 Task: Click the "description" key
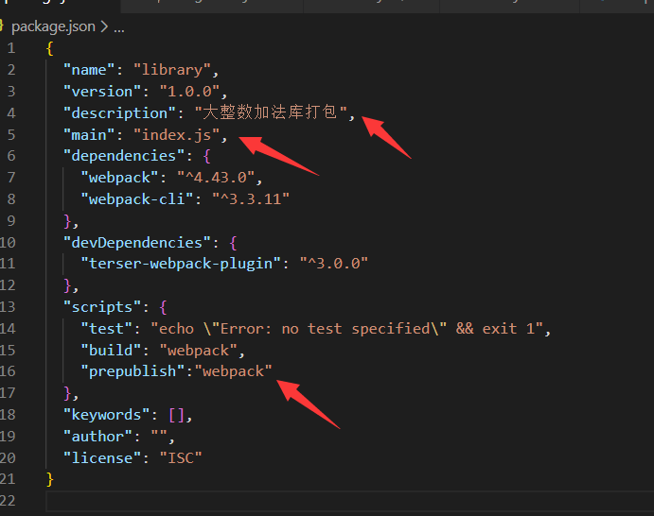coord(119,113)
